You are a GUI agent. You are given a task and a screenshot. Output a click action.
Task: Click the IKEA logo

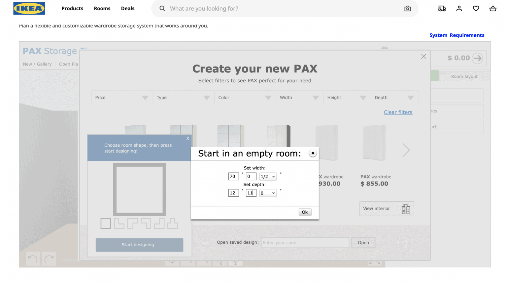point(29,9)
